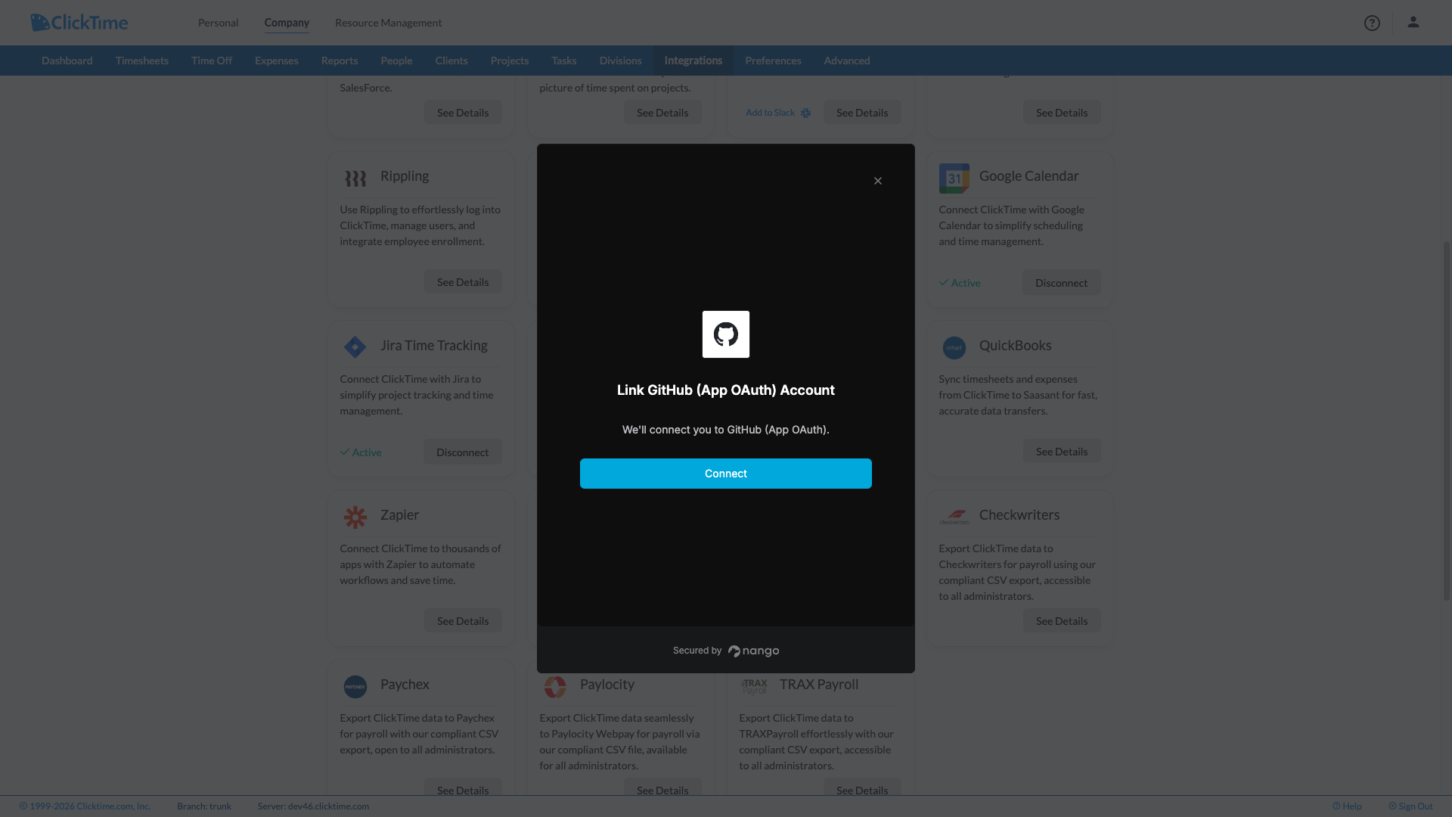This screenshot has width=1452, height=817.
Task: Go to the Tasks tab
Action: pos(564,61)
